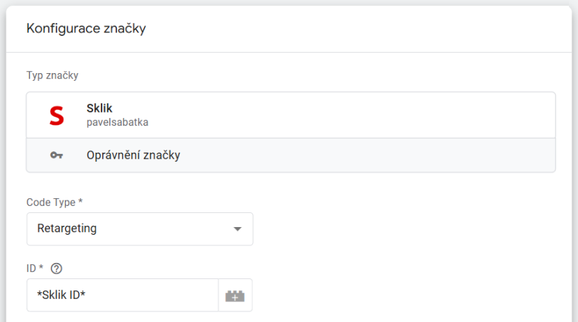The width and height of the screenshot is (578, 322).
Task: Click the selected Retargeting value text
Action: [67, 229]
